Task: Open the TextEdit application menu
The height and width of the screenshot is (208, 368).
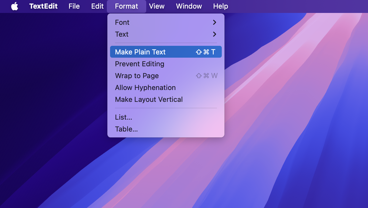Action: [43, 6]
